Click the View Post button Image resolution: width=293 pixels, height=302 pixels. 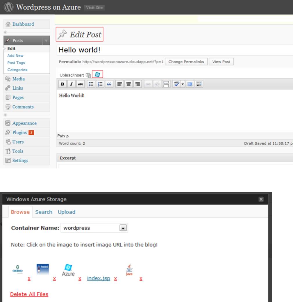[x=221, y=62]
